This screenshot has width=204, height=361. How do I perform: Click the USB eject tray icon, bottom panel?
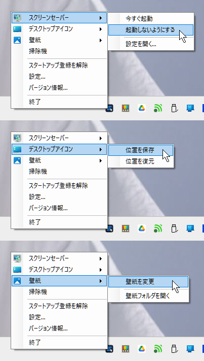[174, 349]
